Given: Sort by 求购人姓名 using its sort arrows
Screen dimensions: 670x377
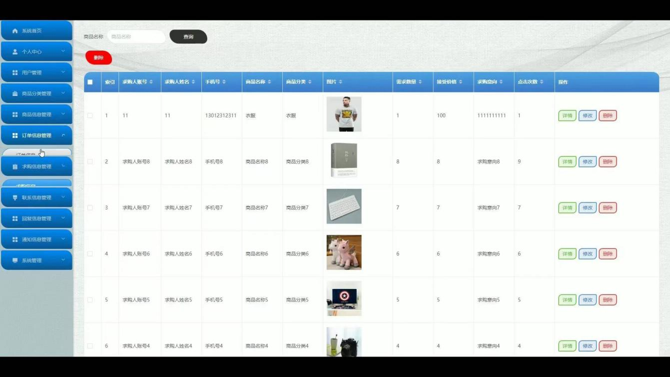Looking at the screenshot, I should point(193,82).
